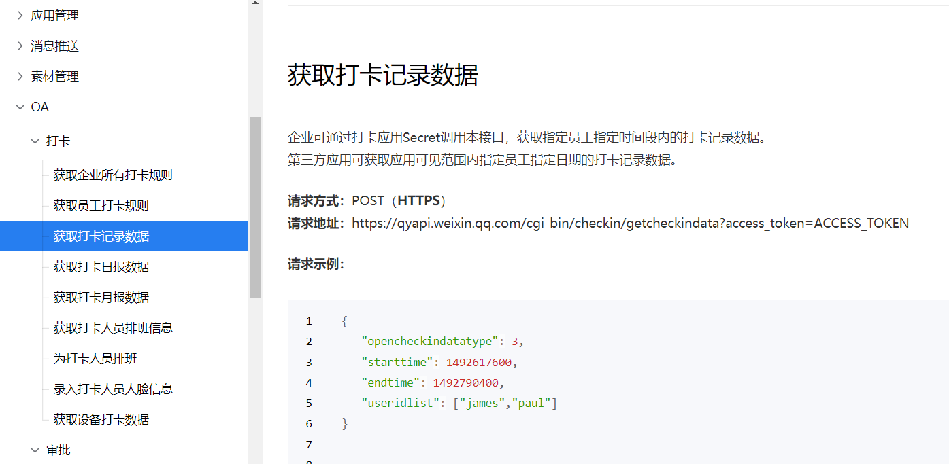
Task: Click the getcheckindata request URL text
Action: 630,223
